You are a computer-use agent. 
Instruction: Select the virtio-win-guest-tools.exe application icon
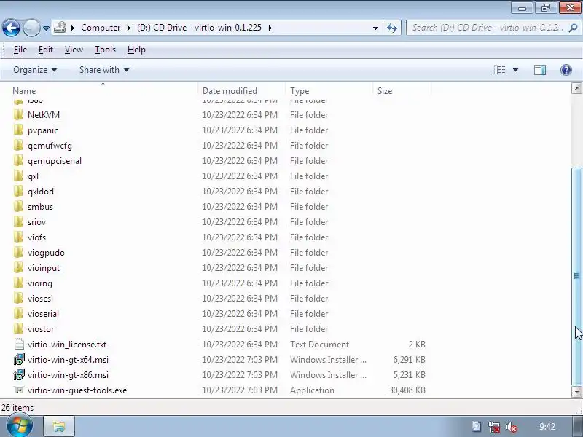pyautogui.click(x=19, y=390)
